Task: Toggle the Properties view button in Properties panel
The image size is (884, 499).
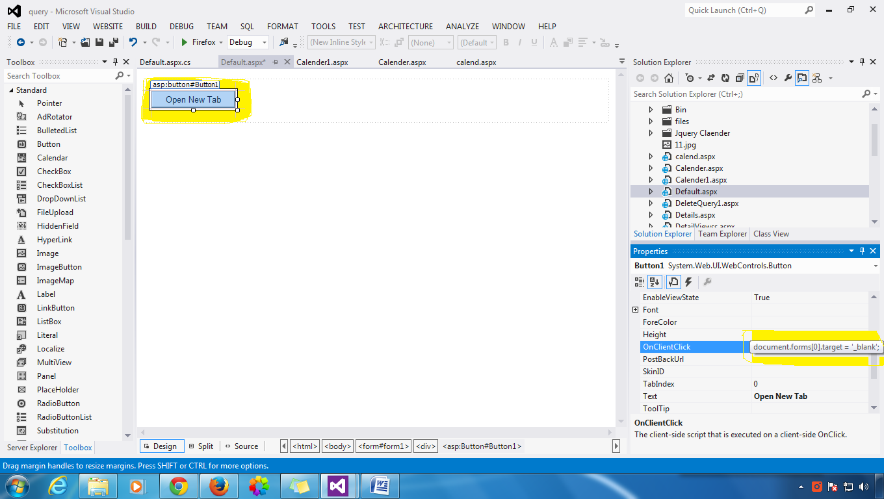Action: 673,282
